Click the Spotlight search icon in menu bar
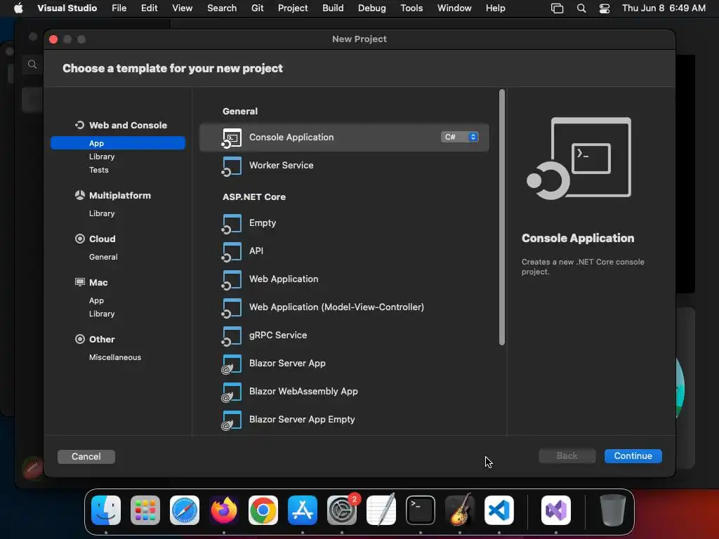Viewport: 719px width, 539px height. [x=581, y=8]
